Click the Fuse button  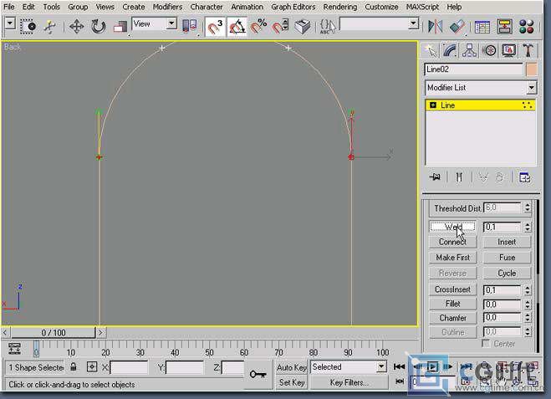point(507,258)
